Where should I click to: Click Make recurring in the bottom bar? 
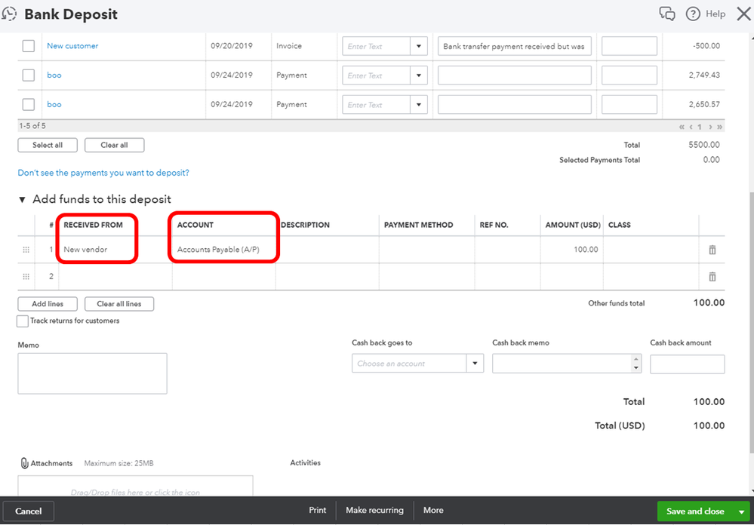pos(374,510)
